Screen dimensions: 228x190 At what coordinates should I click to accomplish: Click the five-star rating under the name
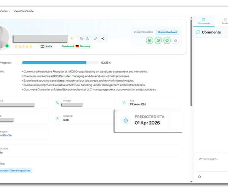point(24,46)
